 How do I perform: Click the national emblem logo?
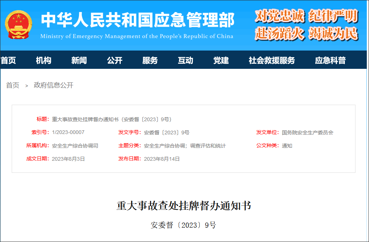pos(18,24)
